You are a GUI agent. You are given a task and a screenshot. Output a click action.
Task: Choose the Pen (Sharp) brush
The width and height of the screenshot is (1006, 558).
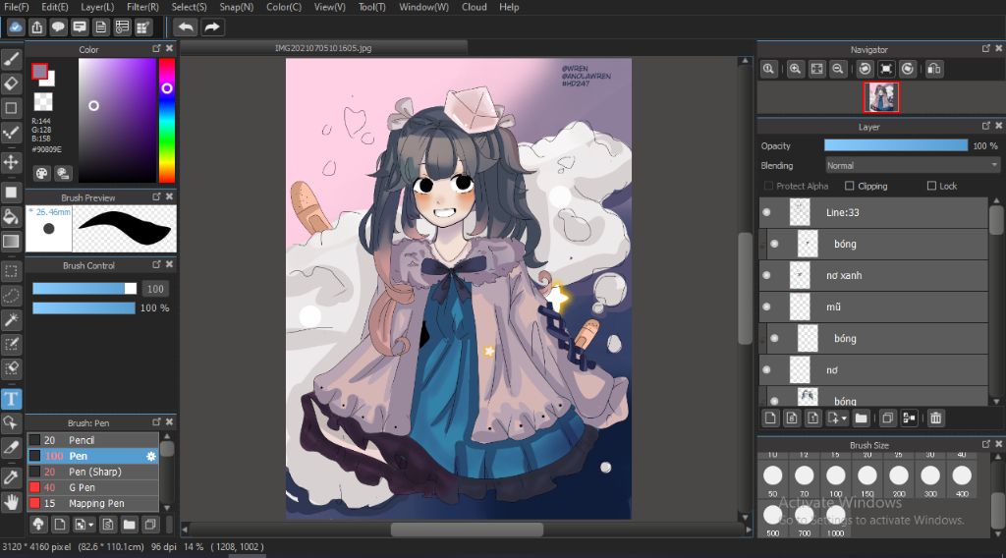pos(92,472)
